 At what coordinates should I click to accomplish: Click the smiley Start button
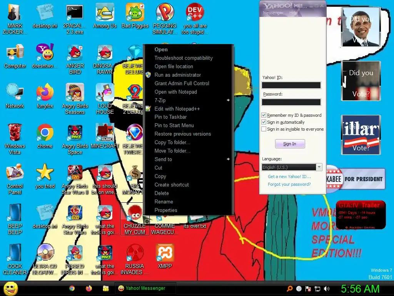[x=10, y=288]
